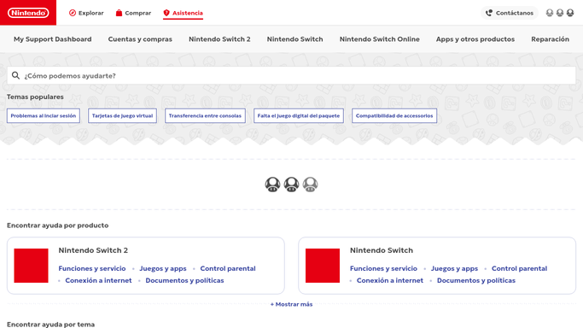Select the Asistencia menu item
583x328 pixels.
(x=183, y=13)
